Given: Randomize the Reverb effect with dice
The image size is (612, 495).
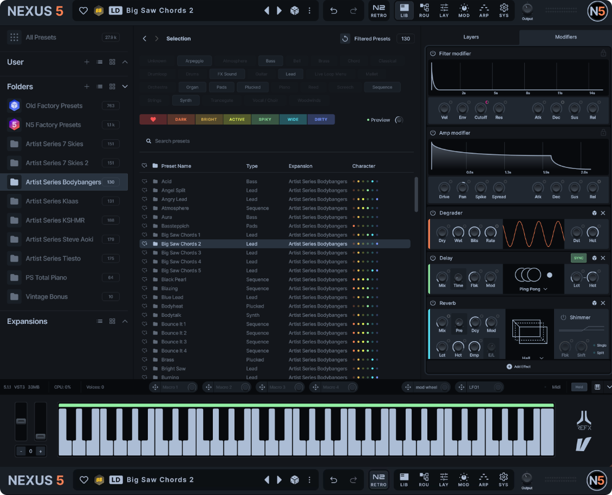Looking at the screenshot, I should [594, 303].
